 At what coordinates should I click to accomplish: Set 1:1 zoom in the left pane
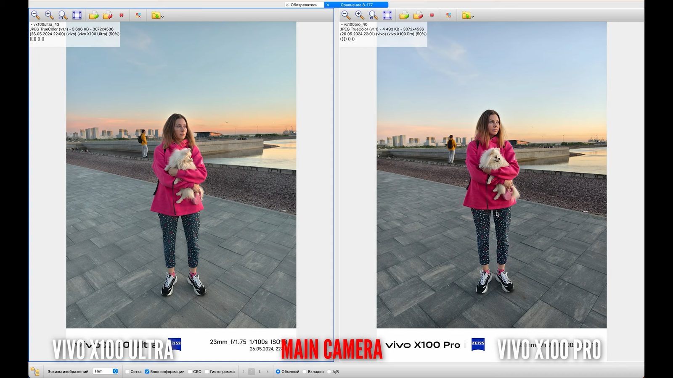point(63,15)
